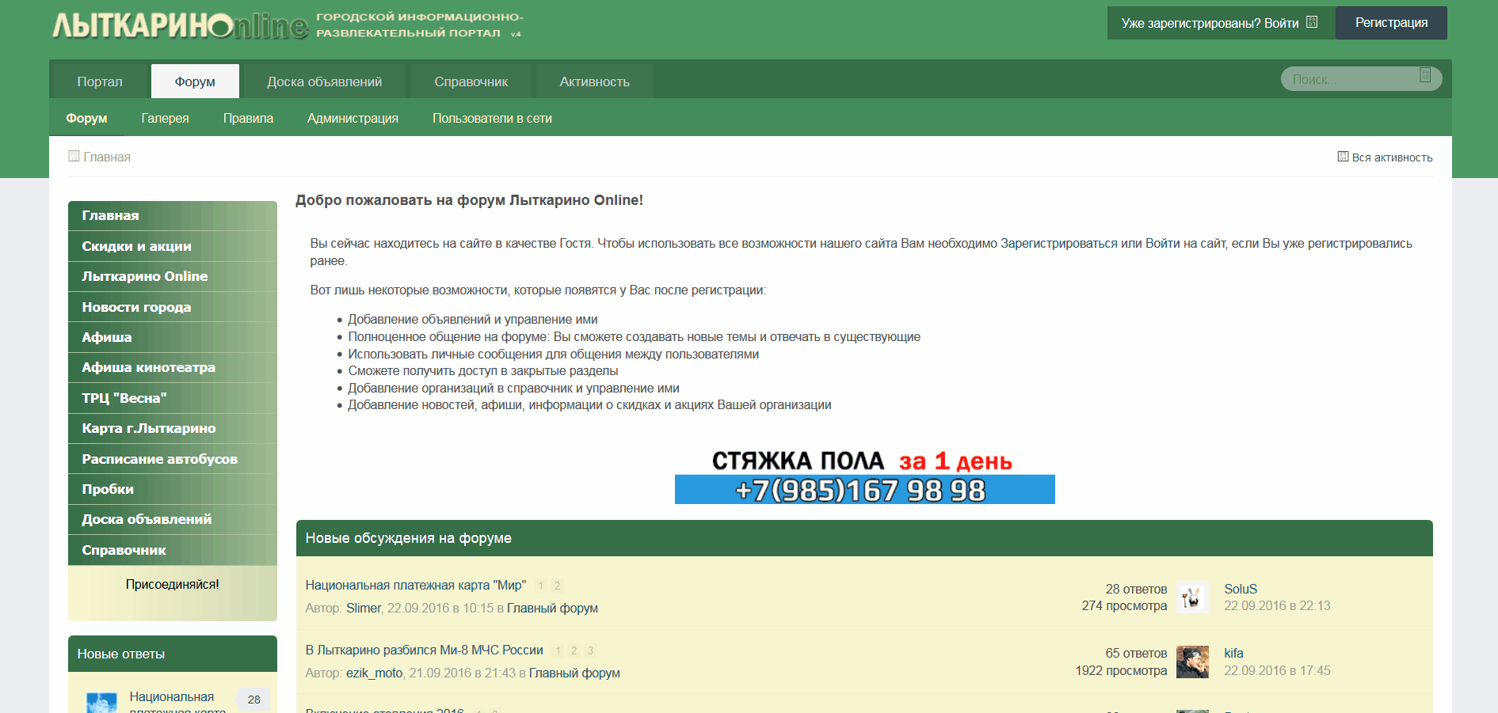Screen dimensions: 1498x713
Task: Switch to the Форум main tab
Action: click(195, 82)
